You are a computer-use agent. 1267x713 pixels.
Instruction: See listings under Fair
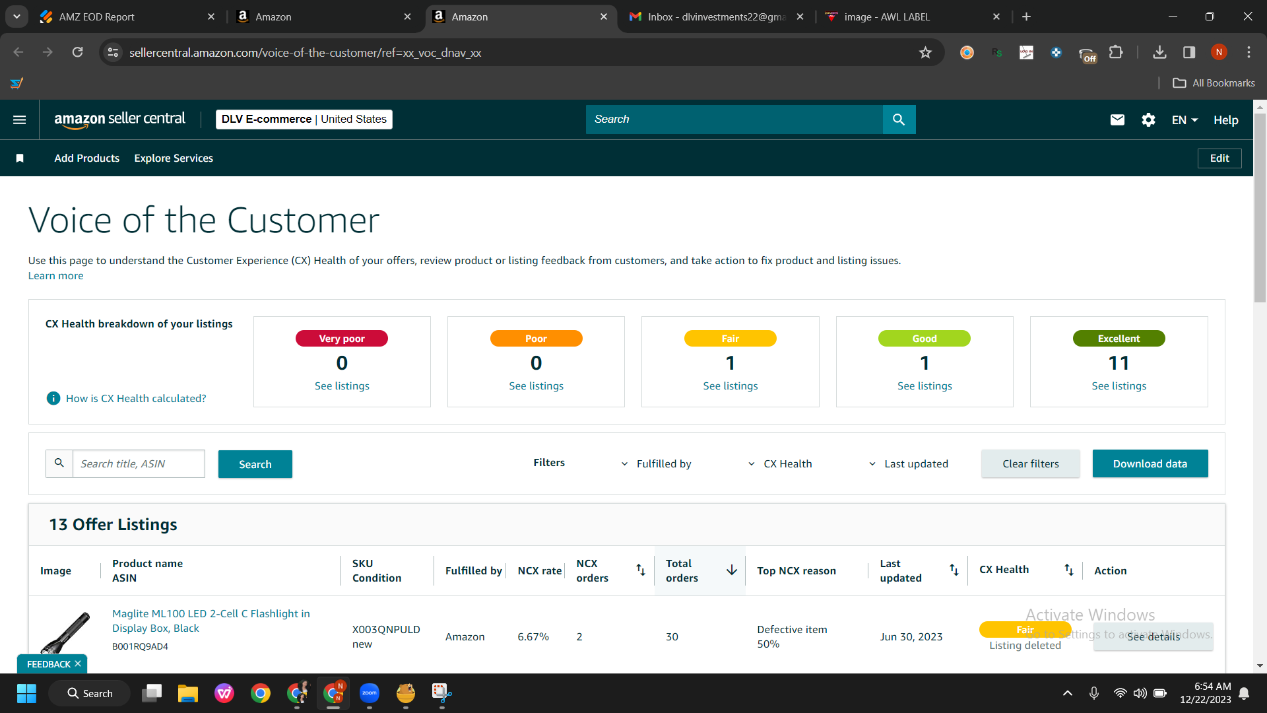point(731,386)
